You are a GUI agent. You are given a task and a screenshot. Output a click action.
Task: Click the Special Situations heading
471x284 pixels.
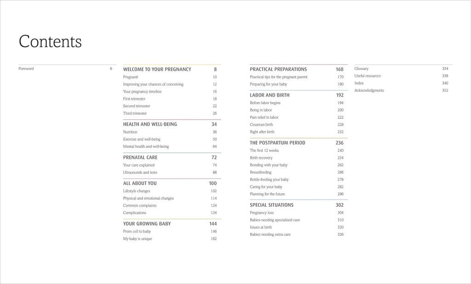(x=271, y=205)
